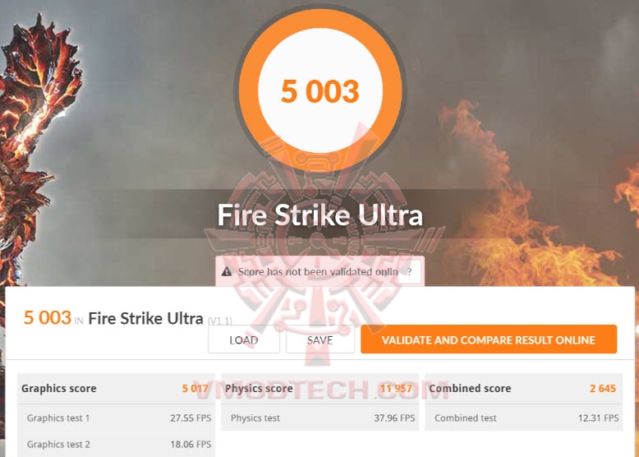Select the Graphics score header
The height and width of the screenshot is (457, 639).
point(116,388)
